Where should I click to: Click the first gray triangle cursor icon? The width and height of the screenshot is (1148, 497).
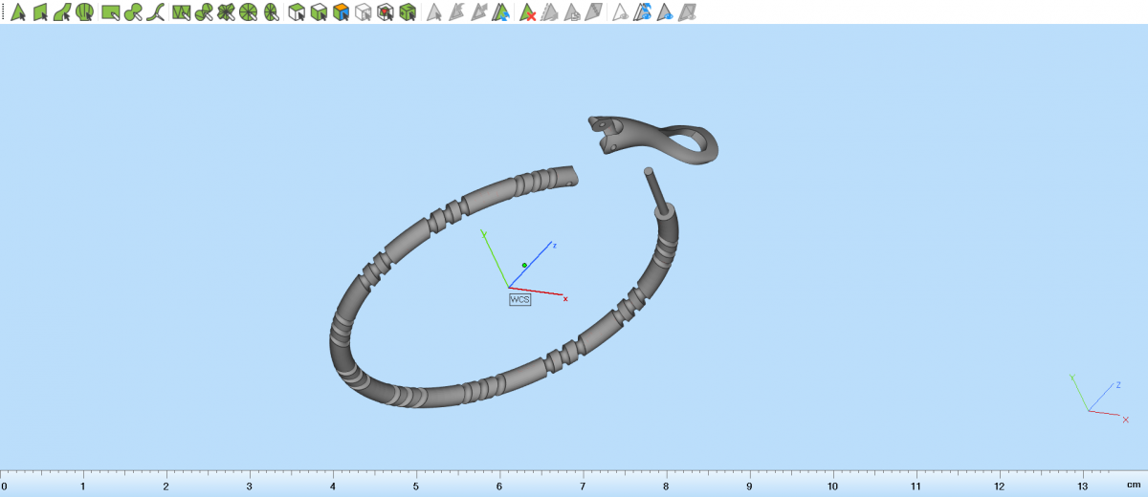click(x=433, y=12)
